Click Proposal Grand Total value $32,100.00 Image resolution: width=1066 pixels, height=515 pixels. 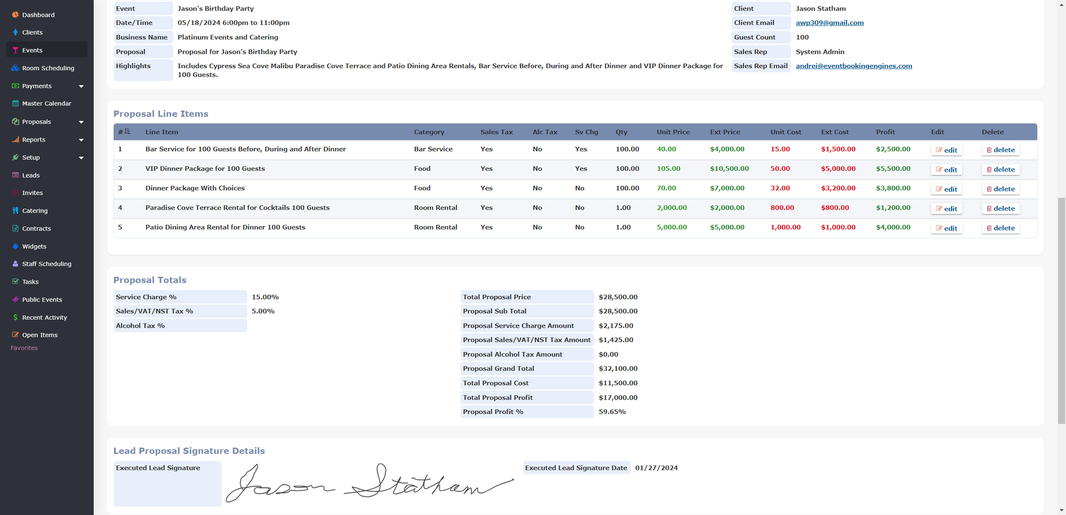(x=618, y=369)
